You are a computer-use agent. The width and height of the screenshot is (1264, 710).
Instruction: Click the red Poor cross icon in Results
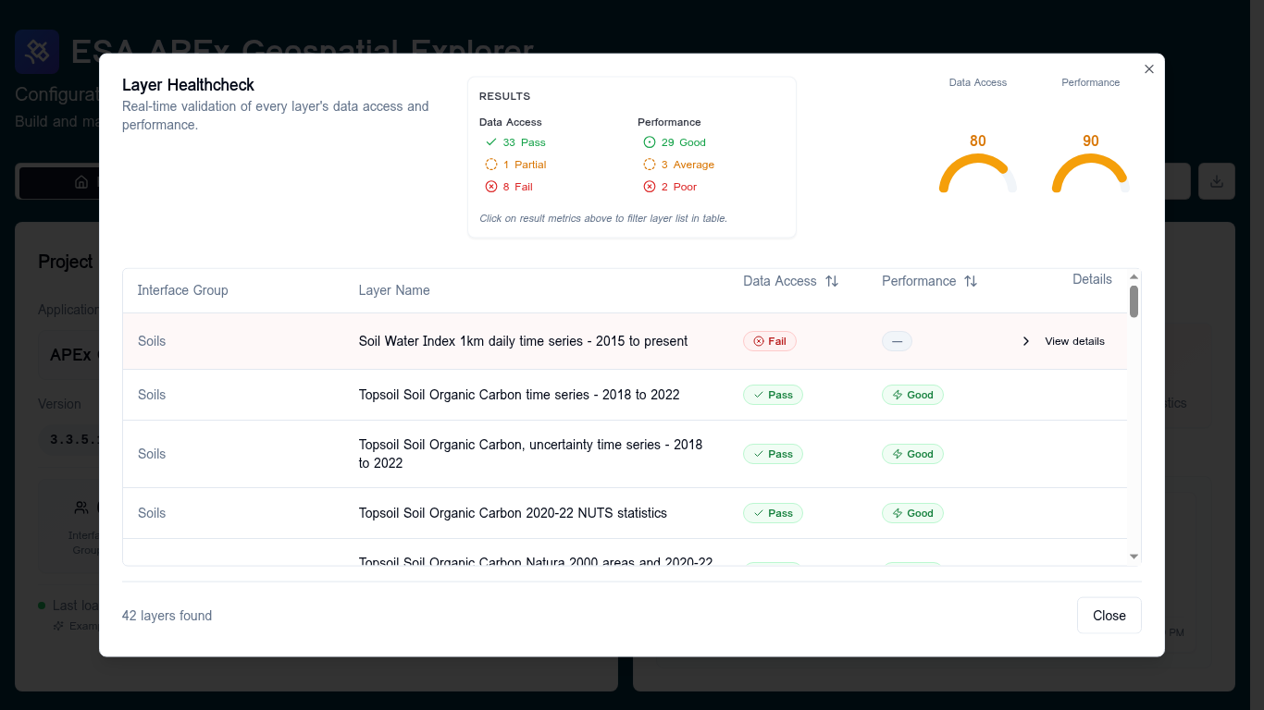(650, 187)
